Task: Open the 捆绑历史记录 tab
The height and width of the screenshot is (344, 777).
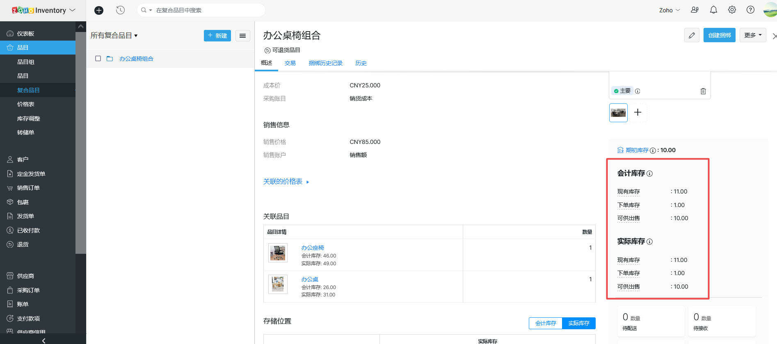Action: [325, 63]
